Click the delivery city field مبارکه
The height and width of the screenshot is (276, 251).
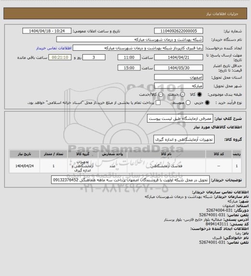(179, 86)
